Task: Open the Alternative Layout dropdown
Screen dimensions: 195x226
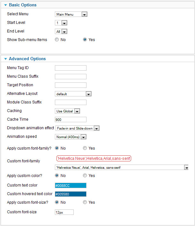Action: (x=73, y=94)
